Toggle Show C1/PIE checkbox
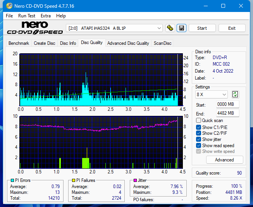The width and height of the screenshot is (253, 207). (x=198, y=127)
